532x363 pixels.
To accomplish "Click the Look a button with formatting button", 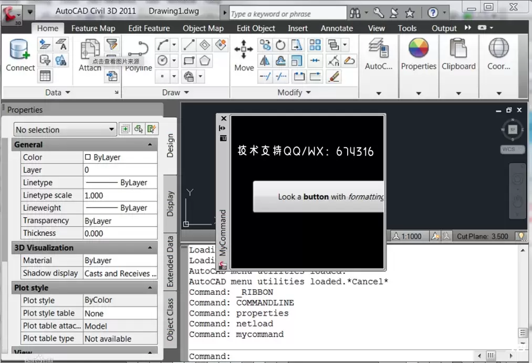I will pyautogui.click(x=319, y=197).
